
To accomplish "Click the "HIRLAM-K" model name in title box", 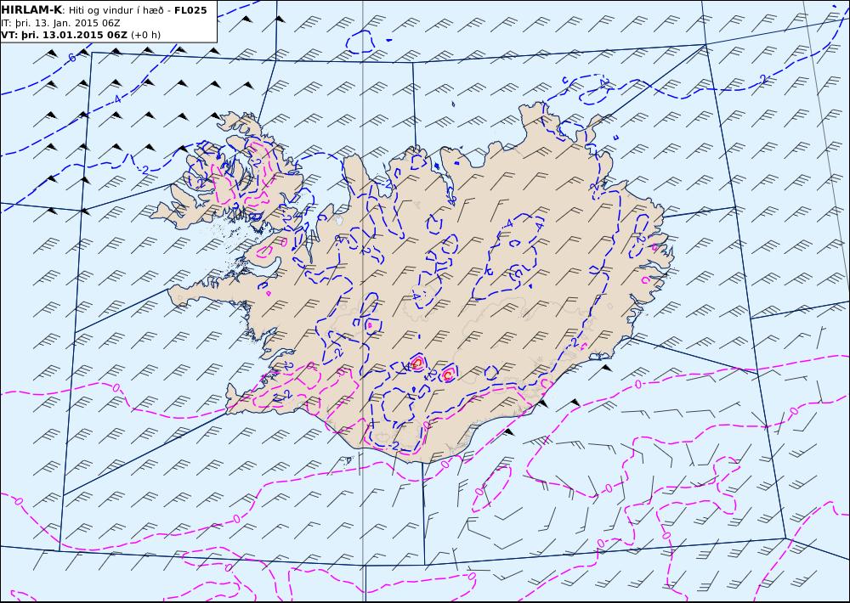I will [31, 10].
